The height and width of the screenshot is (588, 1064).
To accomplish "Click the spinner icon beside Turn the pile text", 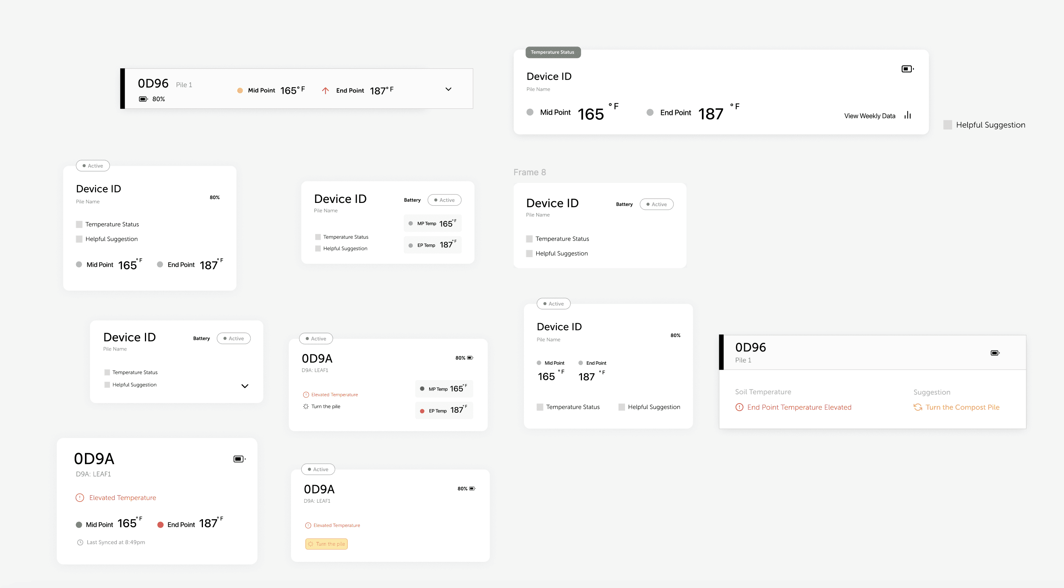I will tap(306, 406).
